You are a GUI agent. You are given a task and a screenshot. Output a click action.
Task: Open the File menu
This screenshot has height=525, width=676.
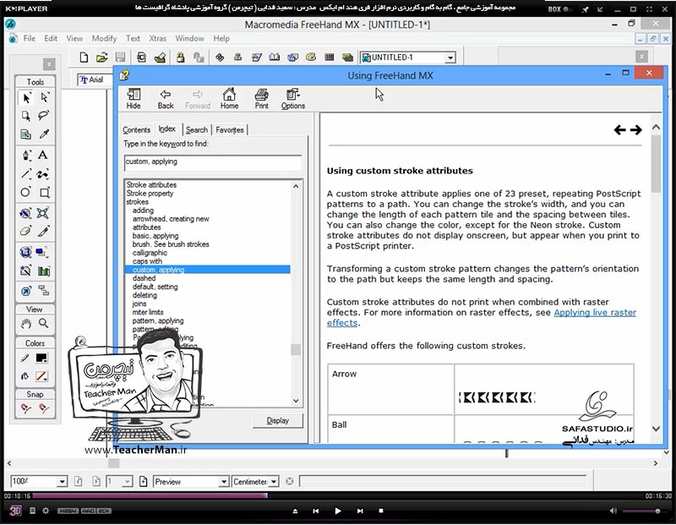pyautogui.click(x=30, y=38)
